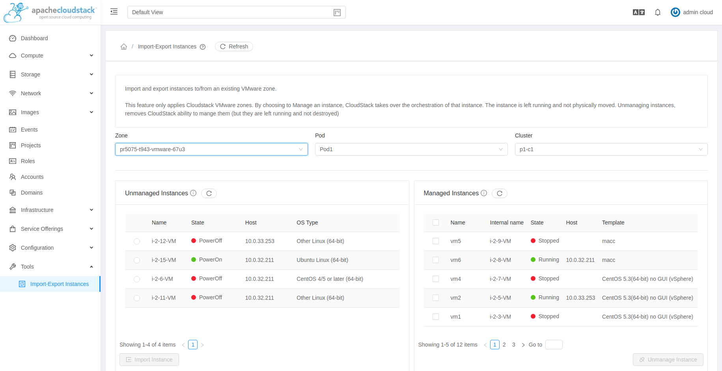Image resolution: width=722 pixels, height=371 pixels.
Task: Click the Refresh button in the breadcrumb bar
Action: pyautogui.click(x=234, y=46)
